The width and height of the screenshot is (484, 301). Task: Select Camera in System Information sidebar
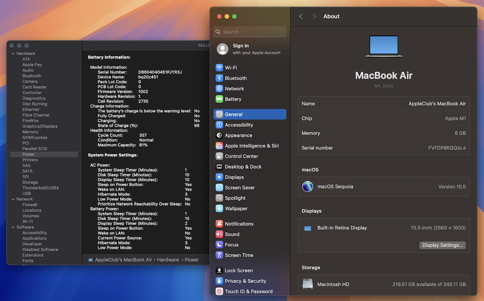tap(30, 81)
